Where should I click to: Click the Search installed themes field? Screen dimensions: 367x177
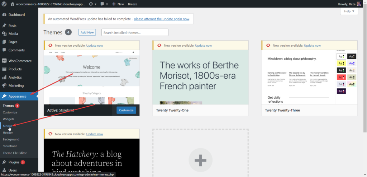pos(135,33)
